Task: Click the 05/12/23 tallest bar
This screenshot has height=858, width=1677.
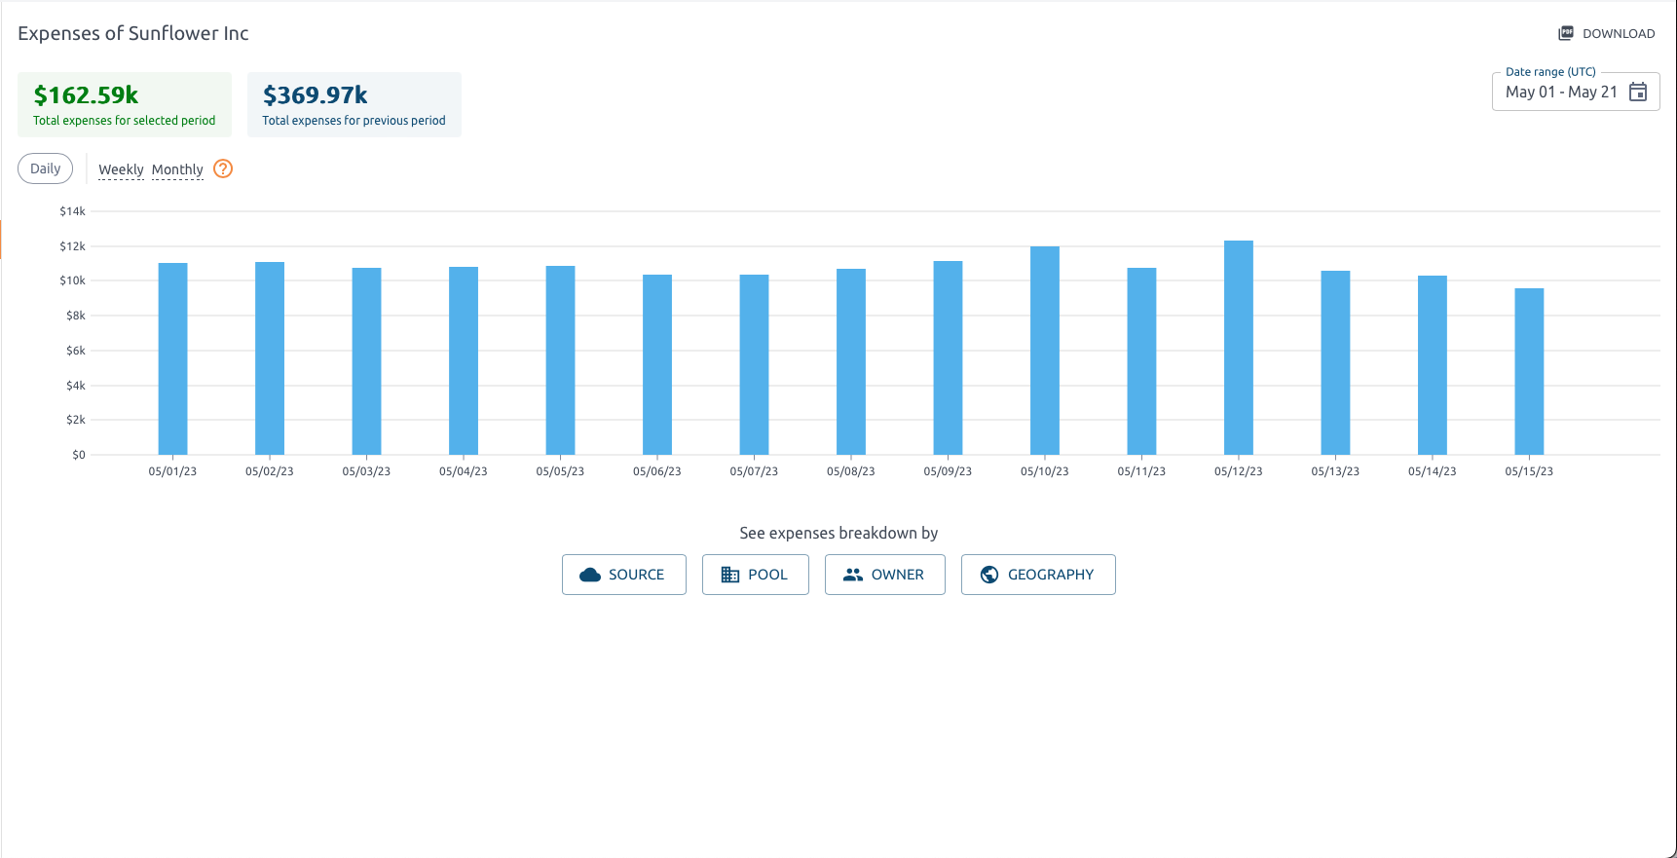Action: tap(1238, 348)
